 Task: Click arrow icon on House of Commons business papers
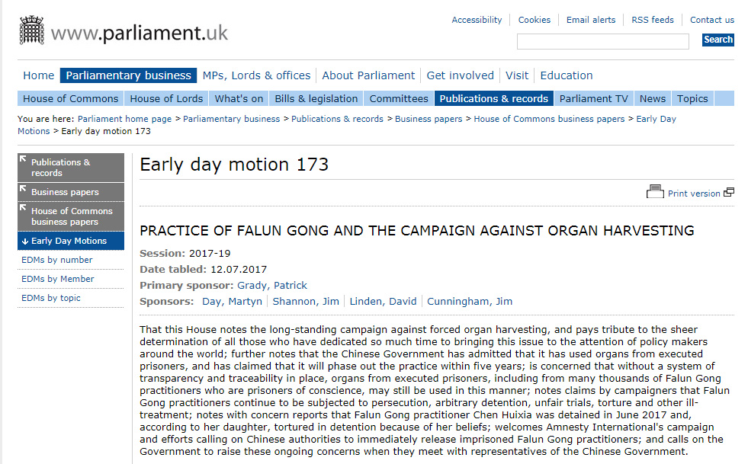click(x=24, y=209)
